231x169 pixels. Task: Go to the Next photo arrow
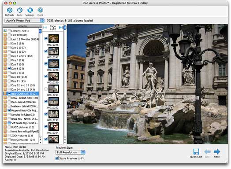217,151
